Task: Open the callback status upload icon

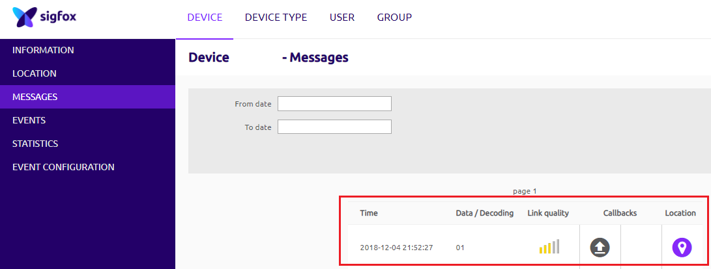Action: click(600, 248)
